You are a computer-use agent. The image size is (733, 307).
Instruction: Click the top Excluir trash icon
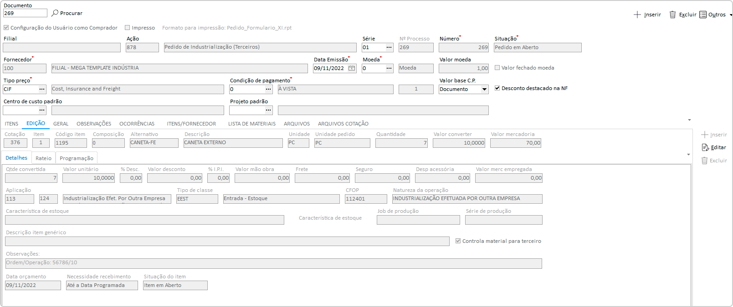[672, 15]
